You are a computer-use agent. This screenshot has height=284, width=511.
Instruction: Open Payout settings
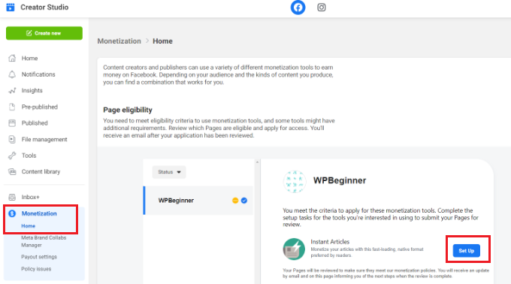39,257
